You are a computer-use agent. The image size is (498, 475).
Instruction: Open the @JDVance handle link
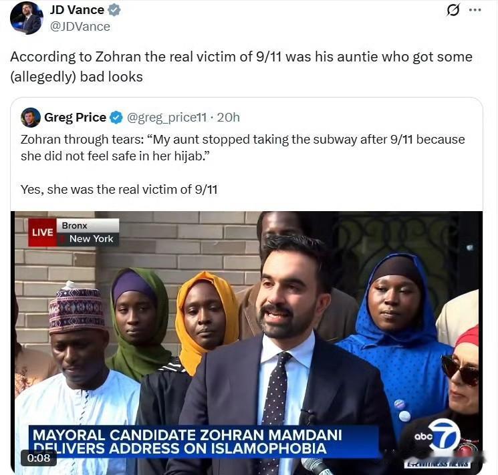click(80, 27)
